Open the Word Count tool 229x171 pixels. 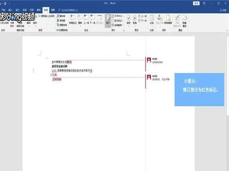pyautogui.click(x=12, y=24)
